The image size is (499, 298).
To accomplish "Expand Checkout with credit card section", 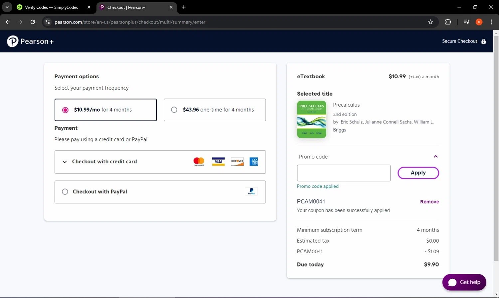I will tap(160, 162).
